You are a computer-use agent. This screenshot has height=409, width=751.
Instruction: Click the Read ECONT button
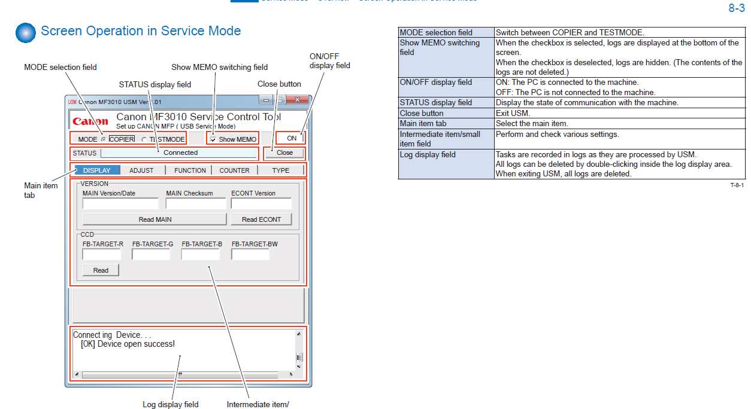261,219
